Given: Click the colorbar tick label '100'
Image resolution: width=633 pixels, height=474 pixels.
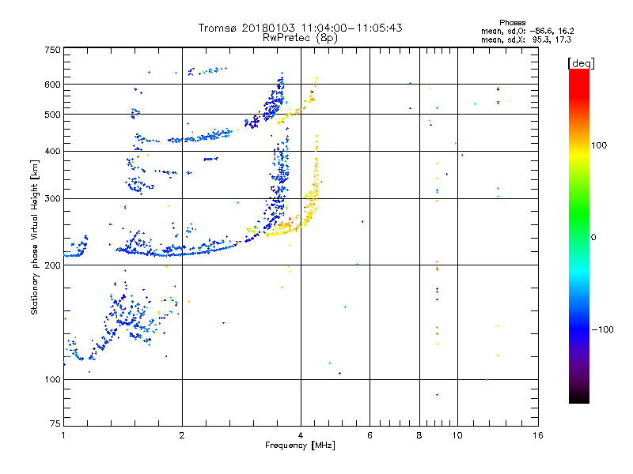Looking at the screenshot, I should 599,145.
